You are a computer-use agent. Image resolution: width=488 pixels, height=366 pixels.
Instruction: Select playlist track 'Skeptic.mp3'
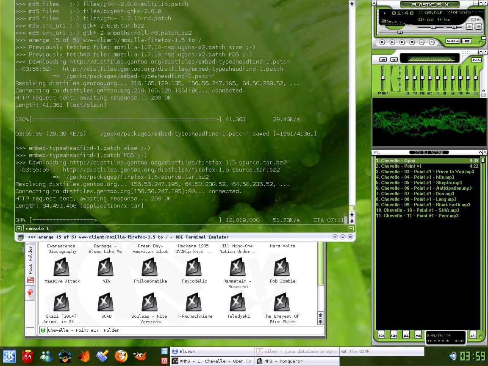[x=427, y=183]
